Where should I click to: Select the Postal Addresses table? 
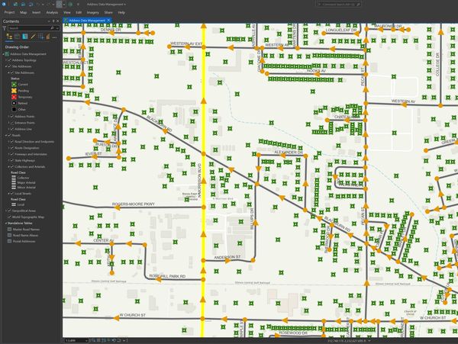pyautogui.click(x=25, y=243)
